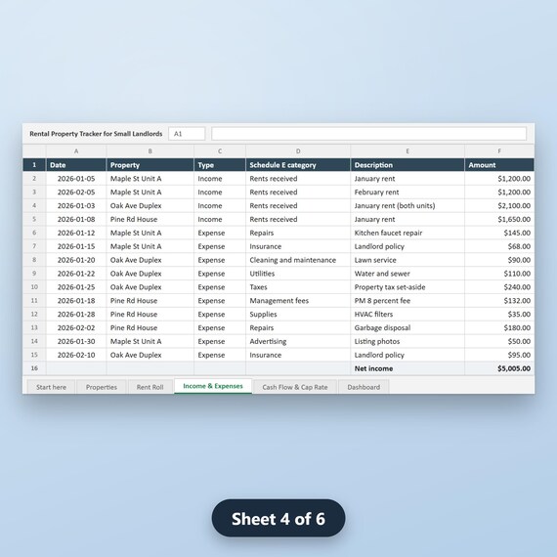Select the $240.00 amount cell

point(499,287)
